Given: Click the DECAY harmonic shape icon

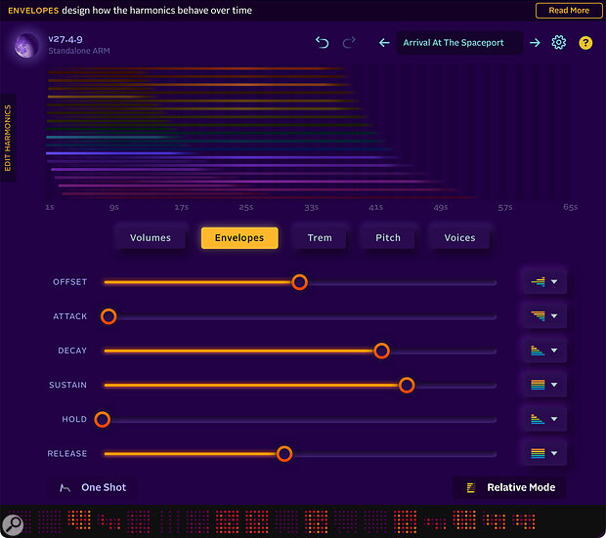Looking at the screenshot, I should click(538, 351).
